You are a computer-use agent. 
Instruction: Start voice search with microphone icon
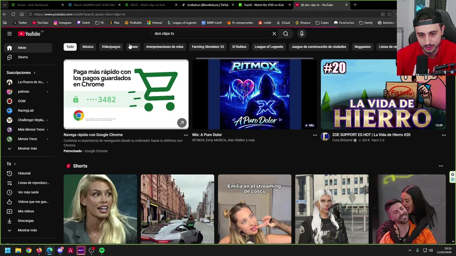[x=302, y=33]
